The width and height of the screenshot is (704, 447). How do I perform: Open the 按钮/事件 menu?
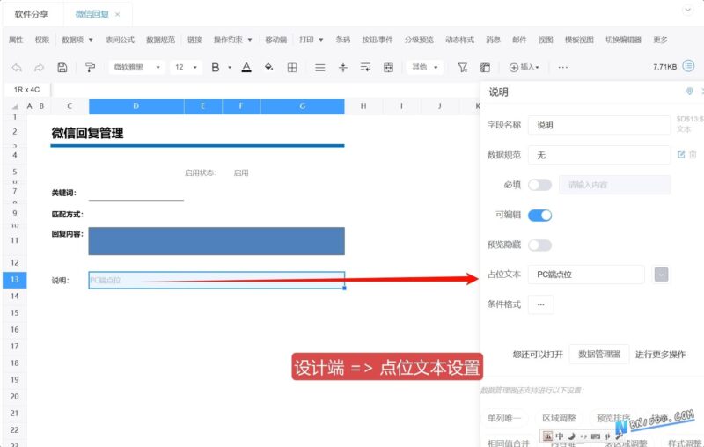click(x=378, y=40)
